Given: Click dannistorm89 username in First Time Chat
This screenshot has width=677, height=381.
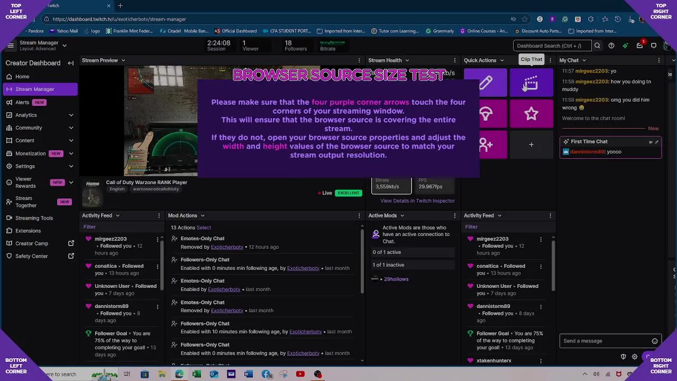Looking at the screenshot, I should pyautogui.click(x=587, y=152).
